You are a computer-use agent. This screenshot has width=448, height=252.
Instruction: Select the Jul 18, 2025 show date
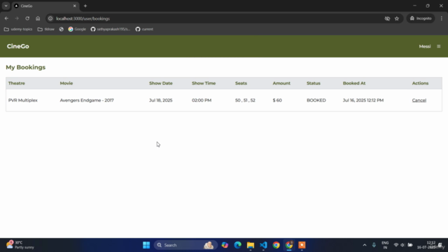click(x=160, y=100)
